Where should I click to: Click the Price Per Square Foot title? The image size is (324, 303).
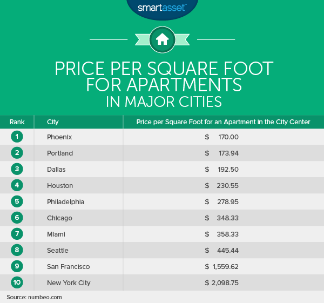(164, 69)
